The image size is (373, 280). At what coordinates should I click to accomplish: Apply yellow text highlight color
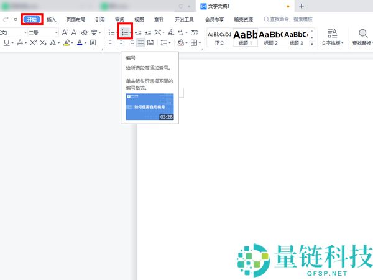pos(67,42)
